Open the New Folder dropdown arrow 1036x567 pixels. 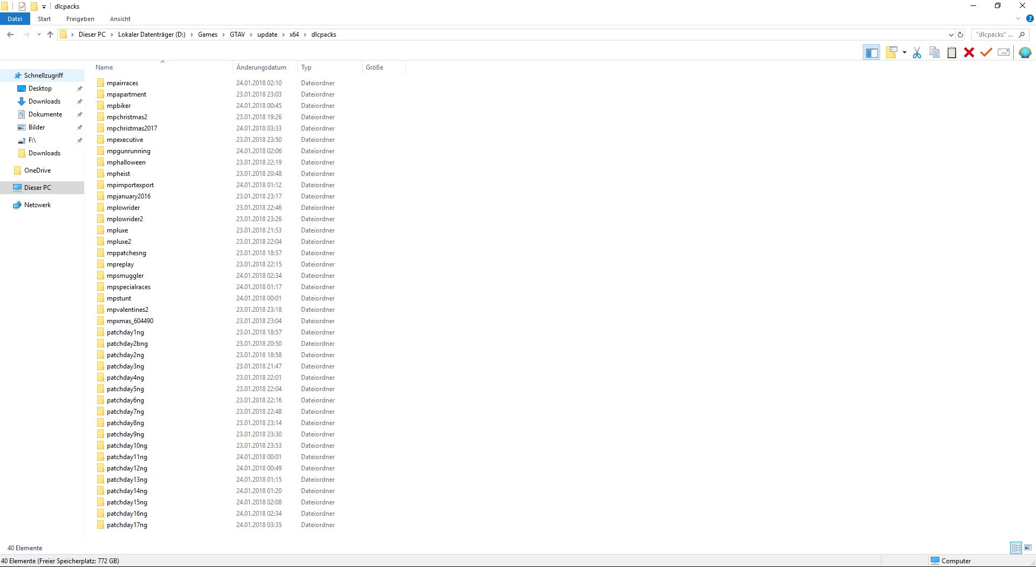tap(904, 52)
